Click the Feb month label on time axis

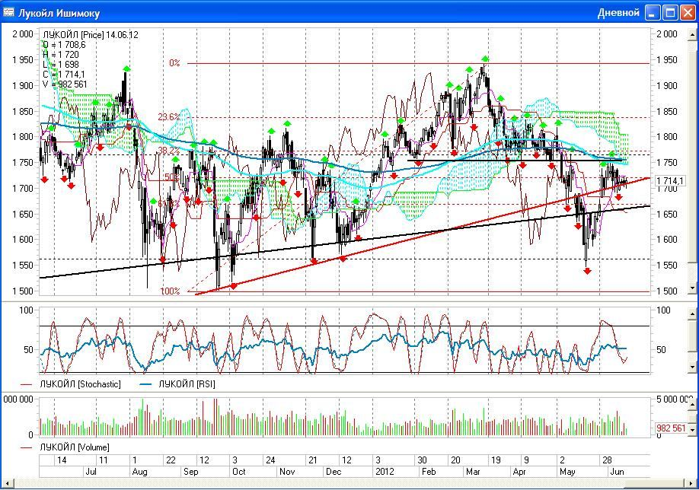click(x=429, y=471)
